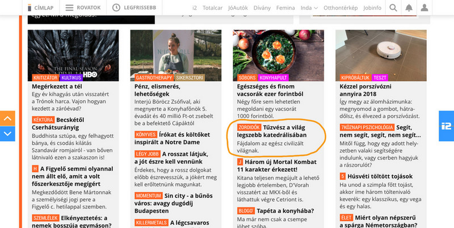
Task: Open the user profile icon
Action: pos(424,8)
